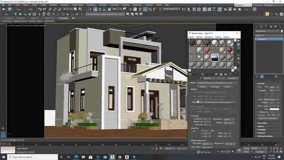Toggle the Targeted checkbox
This screenshot has height=160, width=284.
pos(258,90)
